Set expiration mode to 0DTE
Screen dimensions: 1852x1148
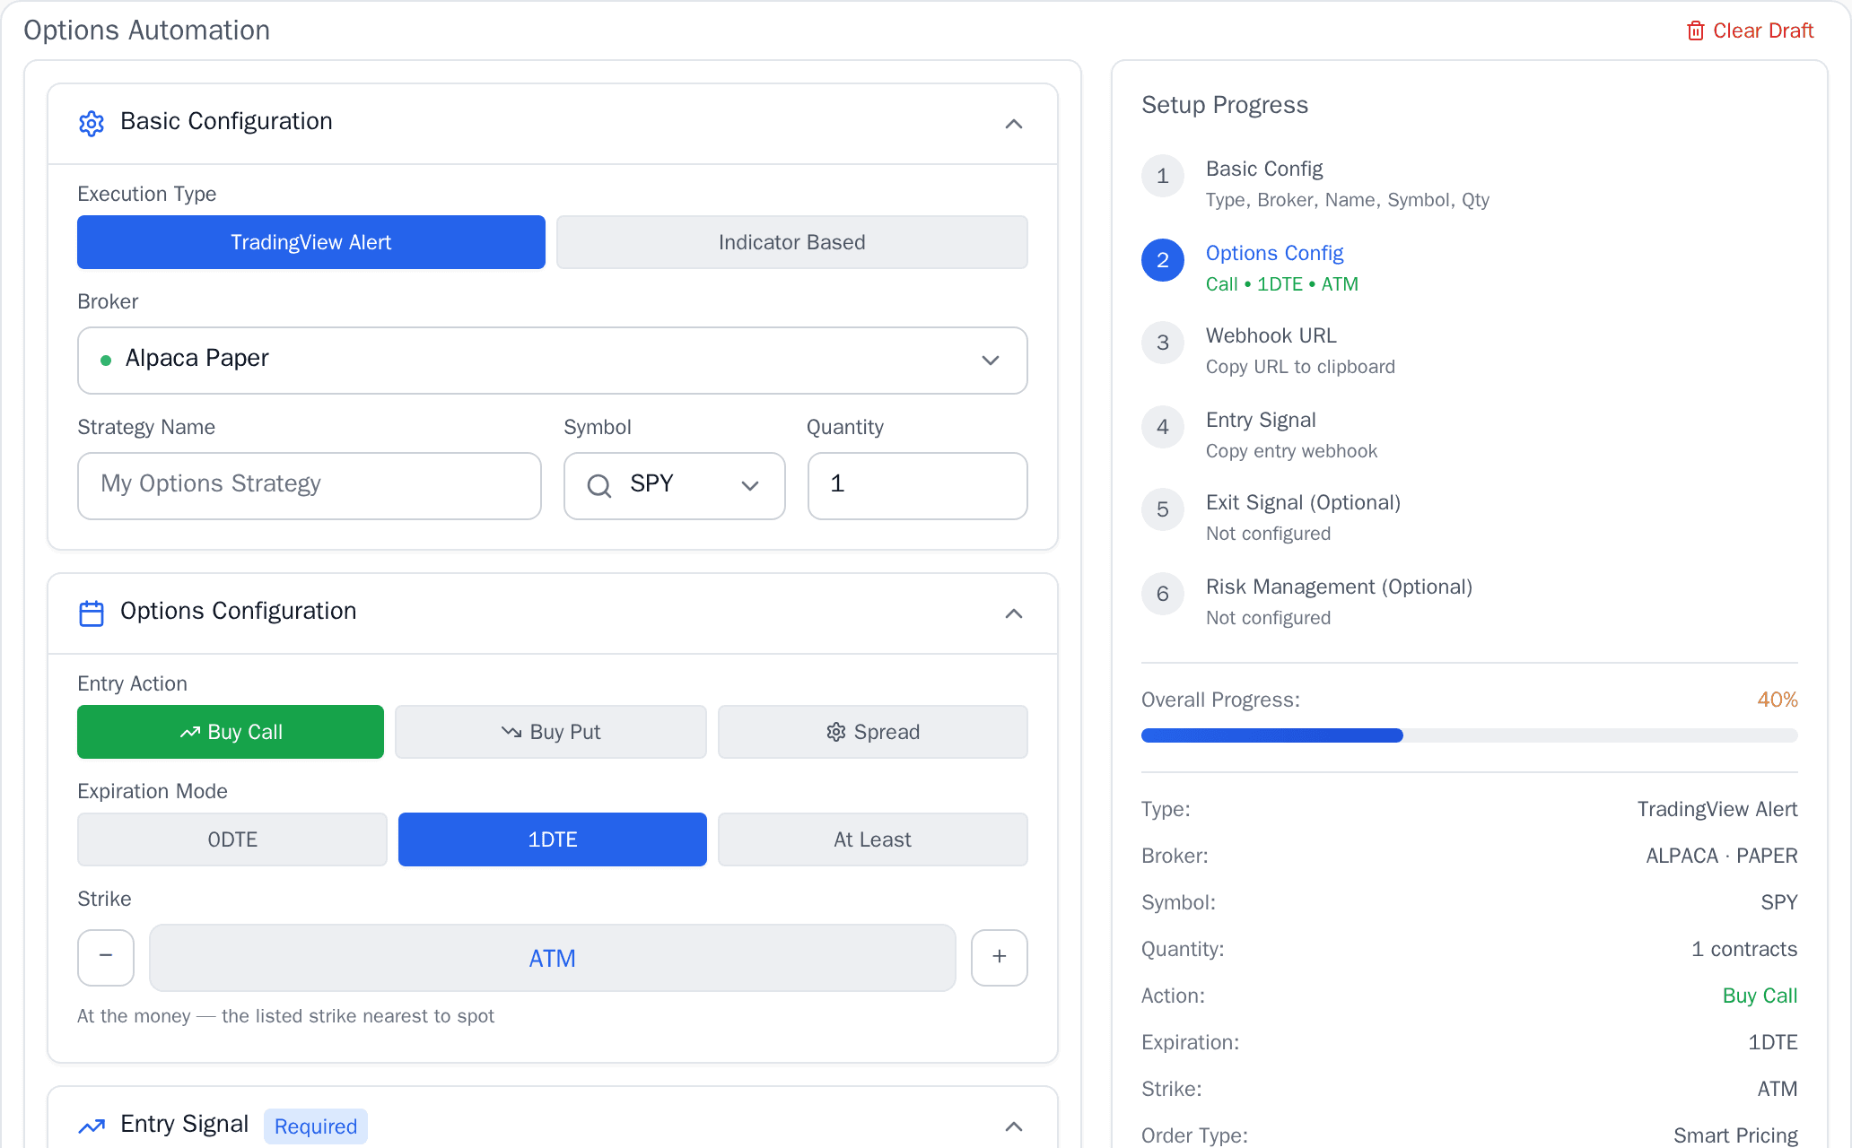coord(232,839)
